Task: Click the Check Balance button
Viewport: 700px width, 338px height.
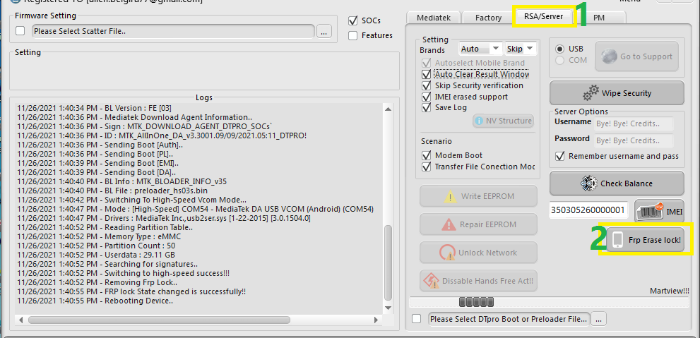Action: pos(617,183)
